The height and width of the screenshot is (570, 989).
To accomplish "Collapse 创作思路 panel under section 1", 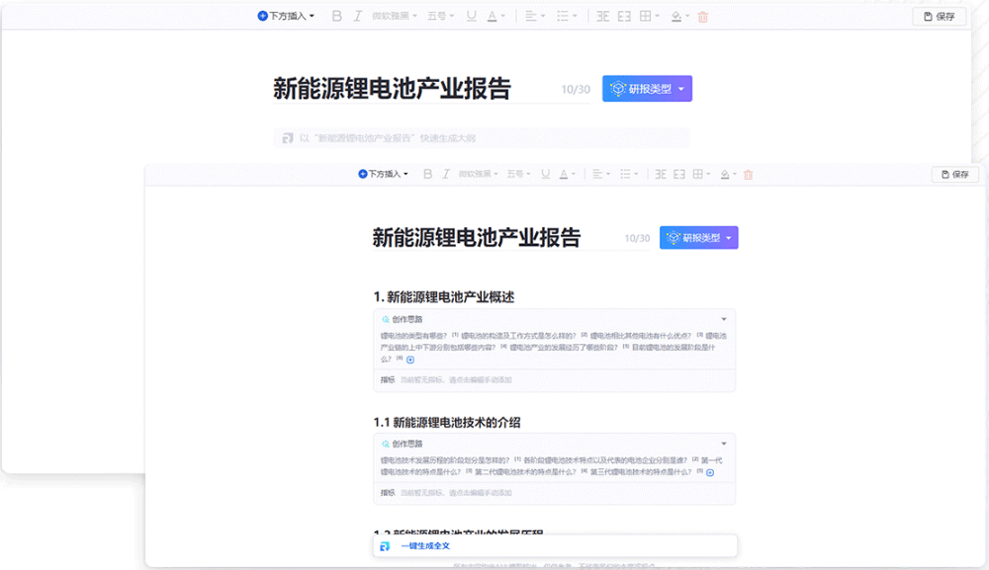I will tap(724, 319).
